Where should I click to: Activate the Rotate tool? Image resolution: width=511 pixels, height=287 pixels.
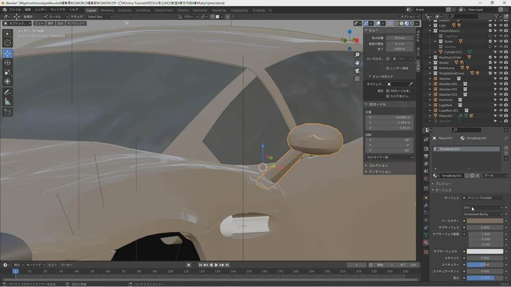tap(7, 63)
